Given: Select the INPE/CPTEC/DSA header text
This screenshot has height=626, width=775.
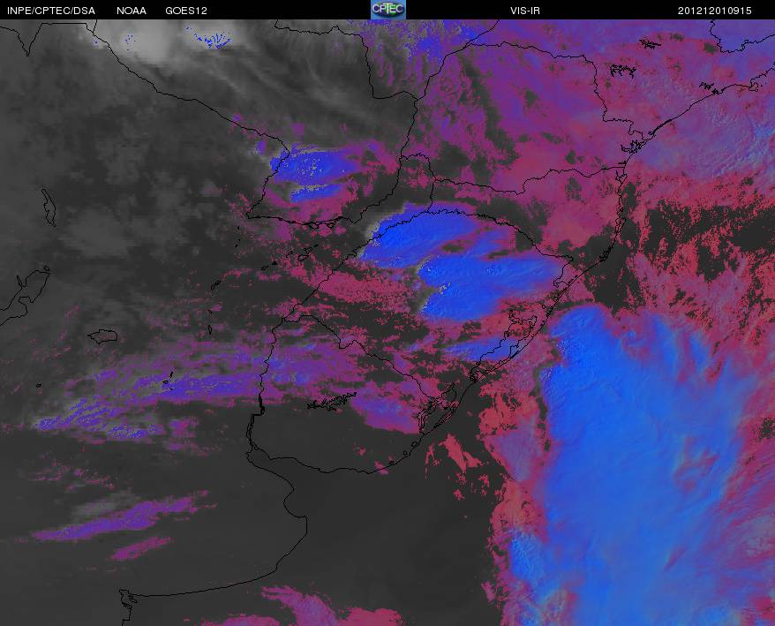Looking at the screenshot, I should (50, 11).
